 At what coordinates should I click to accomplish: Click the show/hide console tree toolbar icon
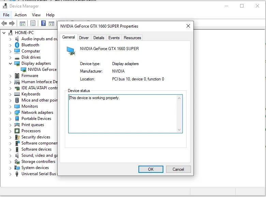pyautogui.click(x=23, y=24)
